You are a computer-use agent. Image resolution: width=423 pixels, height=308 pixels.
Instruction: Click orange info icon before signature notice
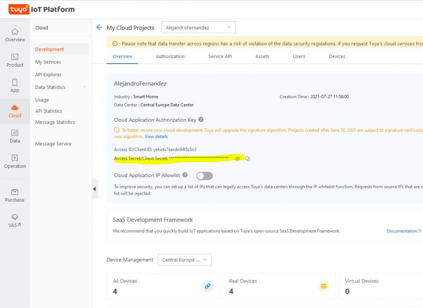click(117, 130)
